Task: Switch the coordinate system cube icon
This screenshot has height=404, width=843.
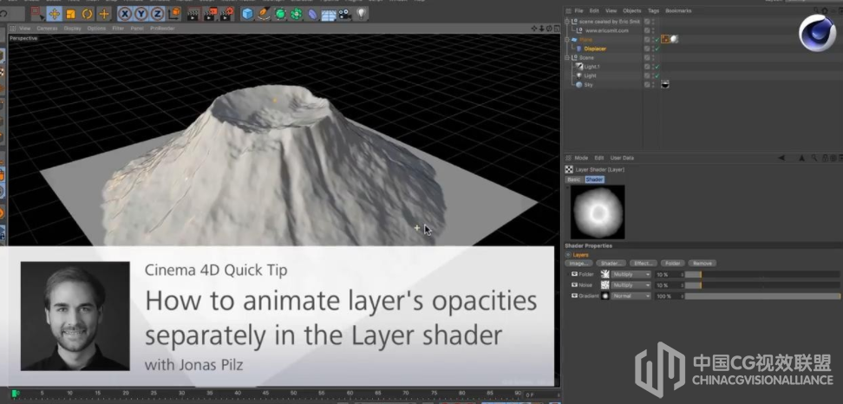Action: click(x=173, y=14)
